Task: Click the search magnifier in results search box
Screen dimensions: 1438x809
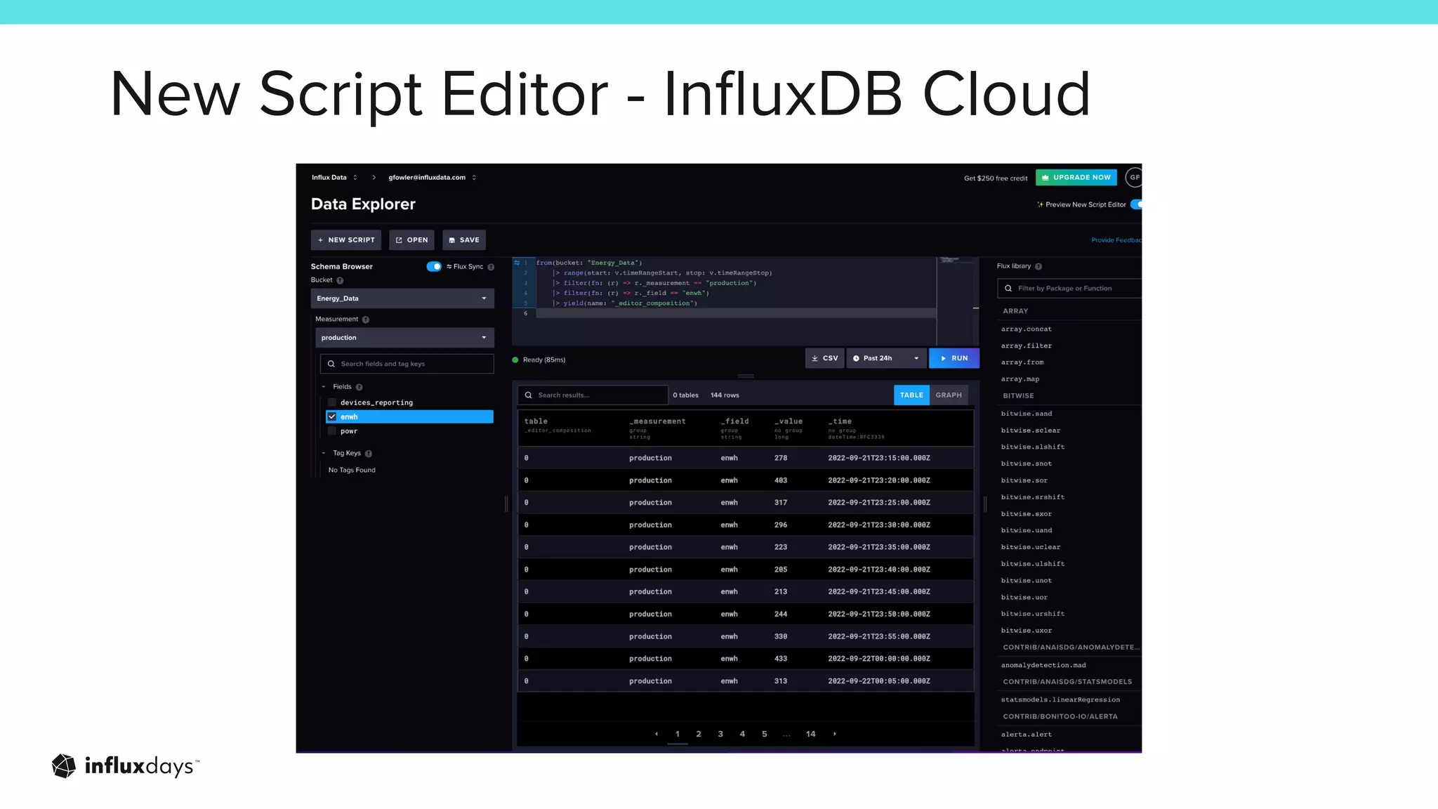Action: (528, 395)
